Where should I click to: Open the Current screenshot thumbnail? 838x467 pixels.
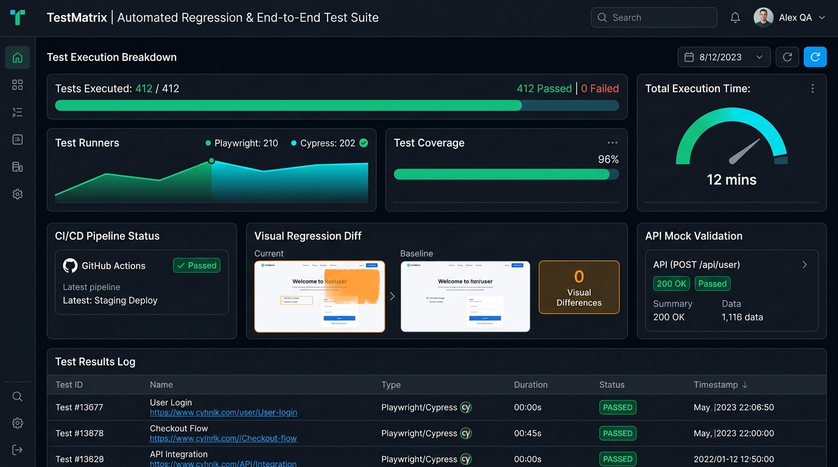pos(320,297)
